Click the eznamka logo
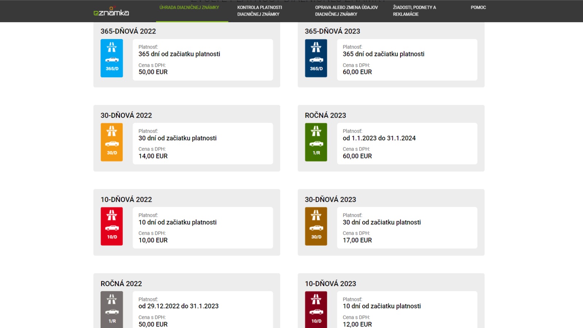Image resolution: width=583 pixels, height=328 pixels. coord(111,11)
